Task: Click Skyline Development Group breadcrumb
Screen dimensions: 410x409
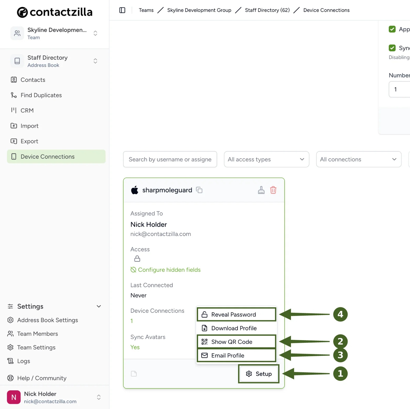Action: coord(199,10)
